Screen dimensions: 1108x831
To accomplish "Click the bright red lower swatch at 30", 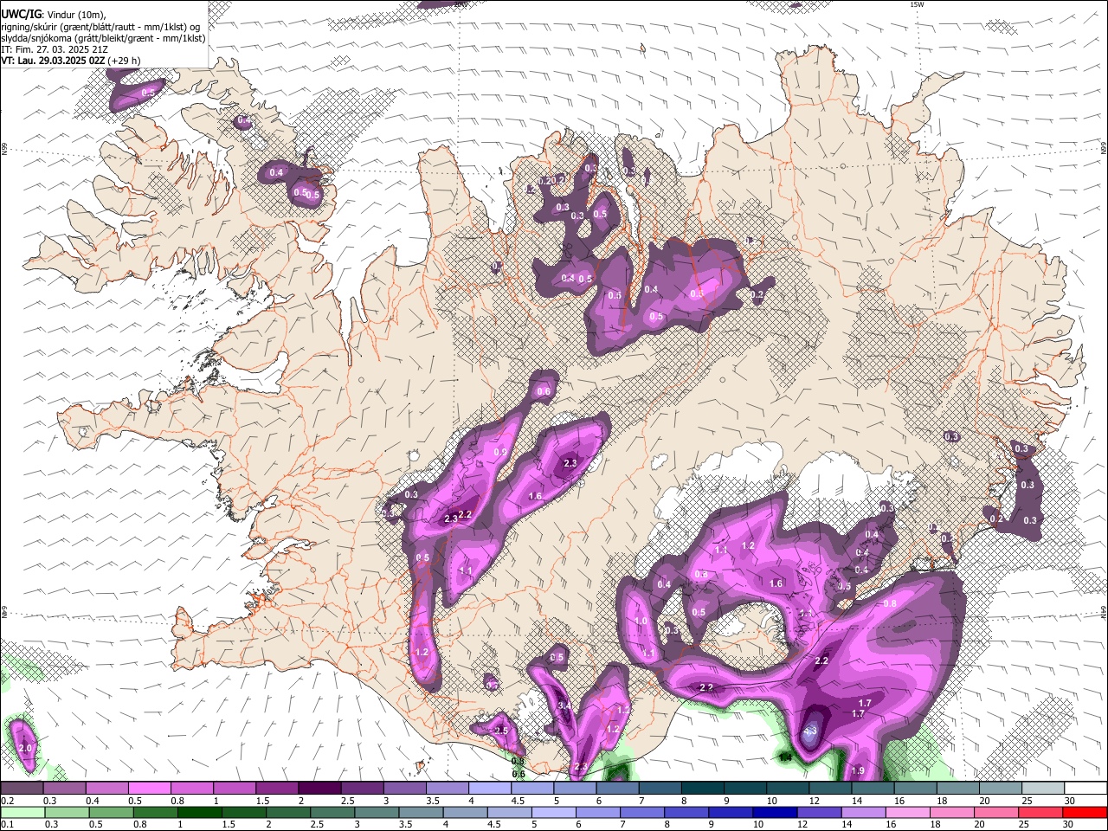I will coord(1085,813).
